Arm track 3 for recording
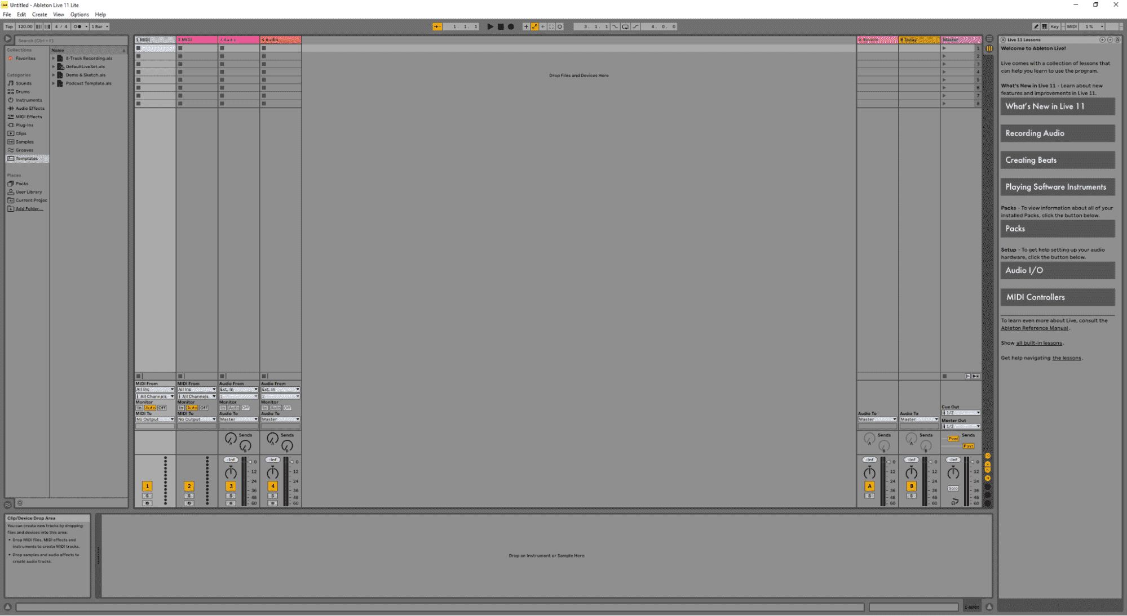This screenshot has width=1127, height=616. click(x=231, y=503)
